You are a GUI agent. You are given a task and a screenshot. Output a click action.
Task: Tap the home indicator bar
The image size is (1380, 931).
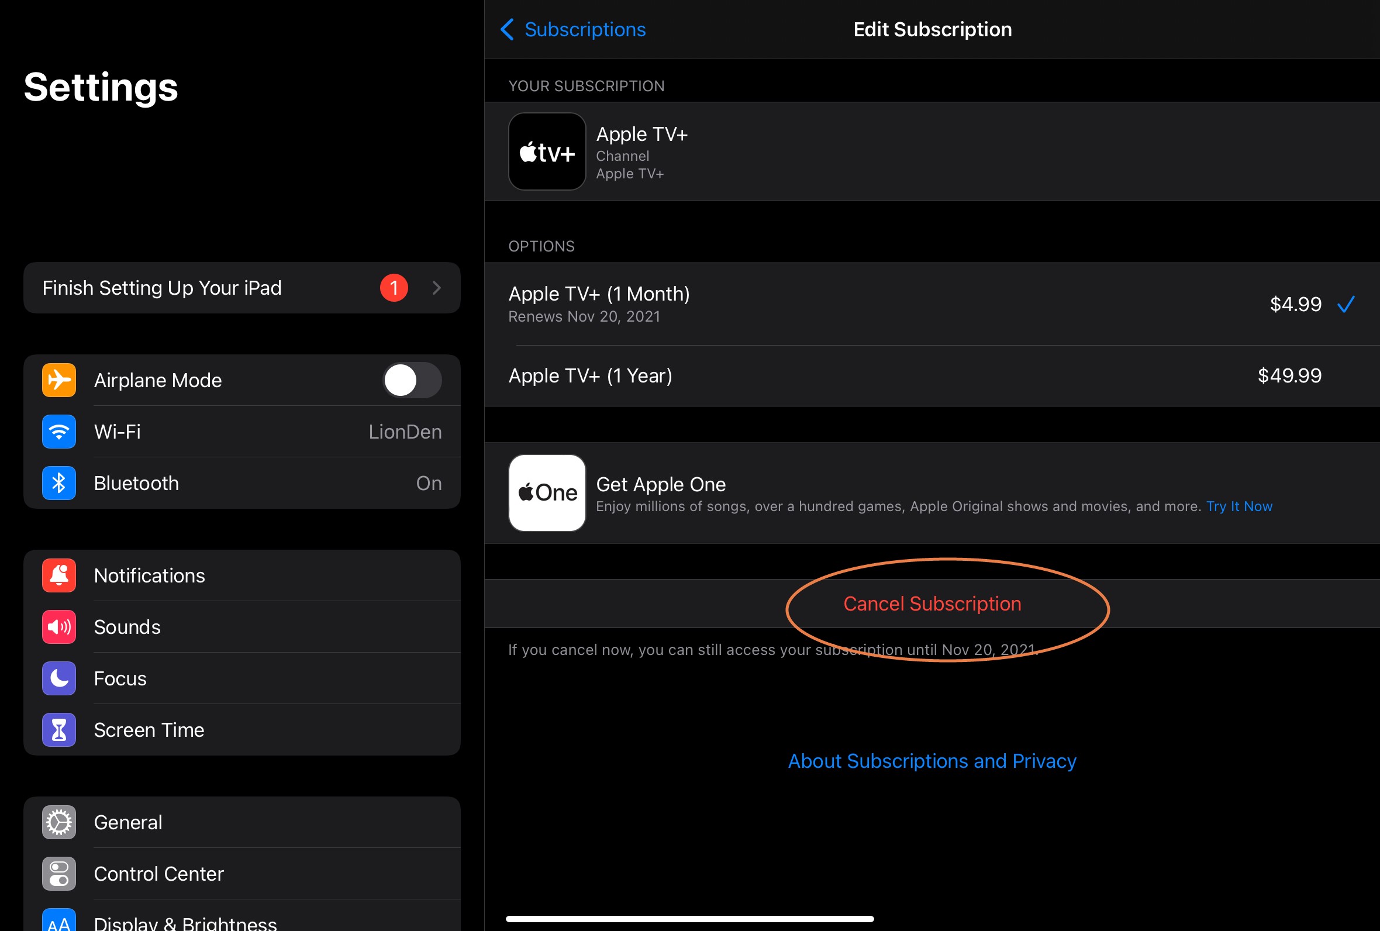point(689,919)
